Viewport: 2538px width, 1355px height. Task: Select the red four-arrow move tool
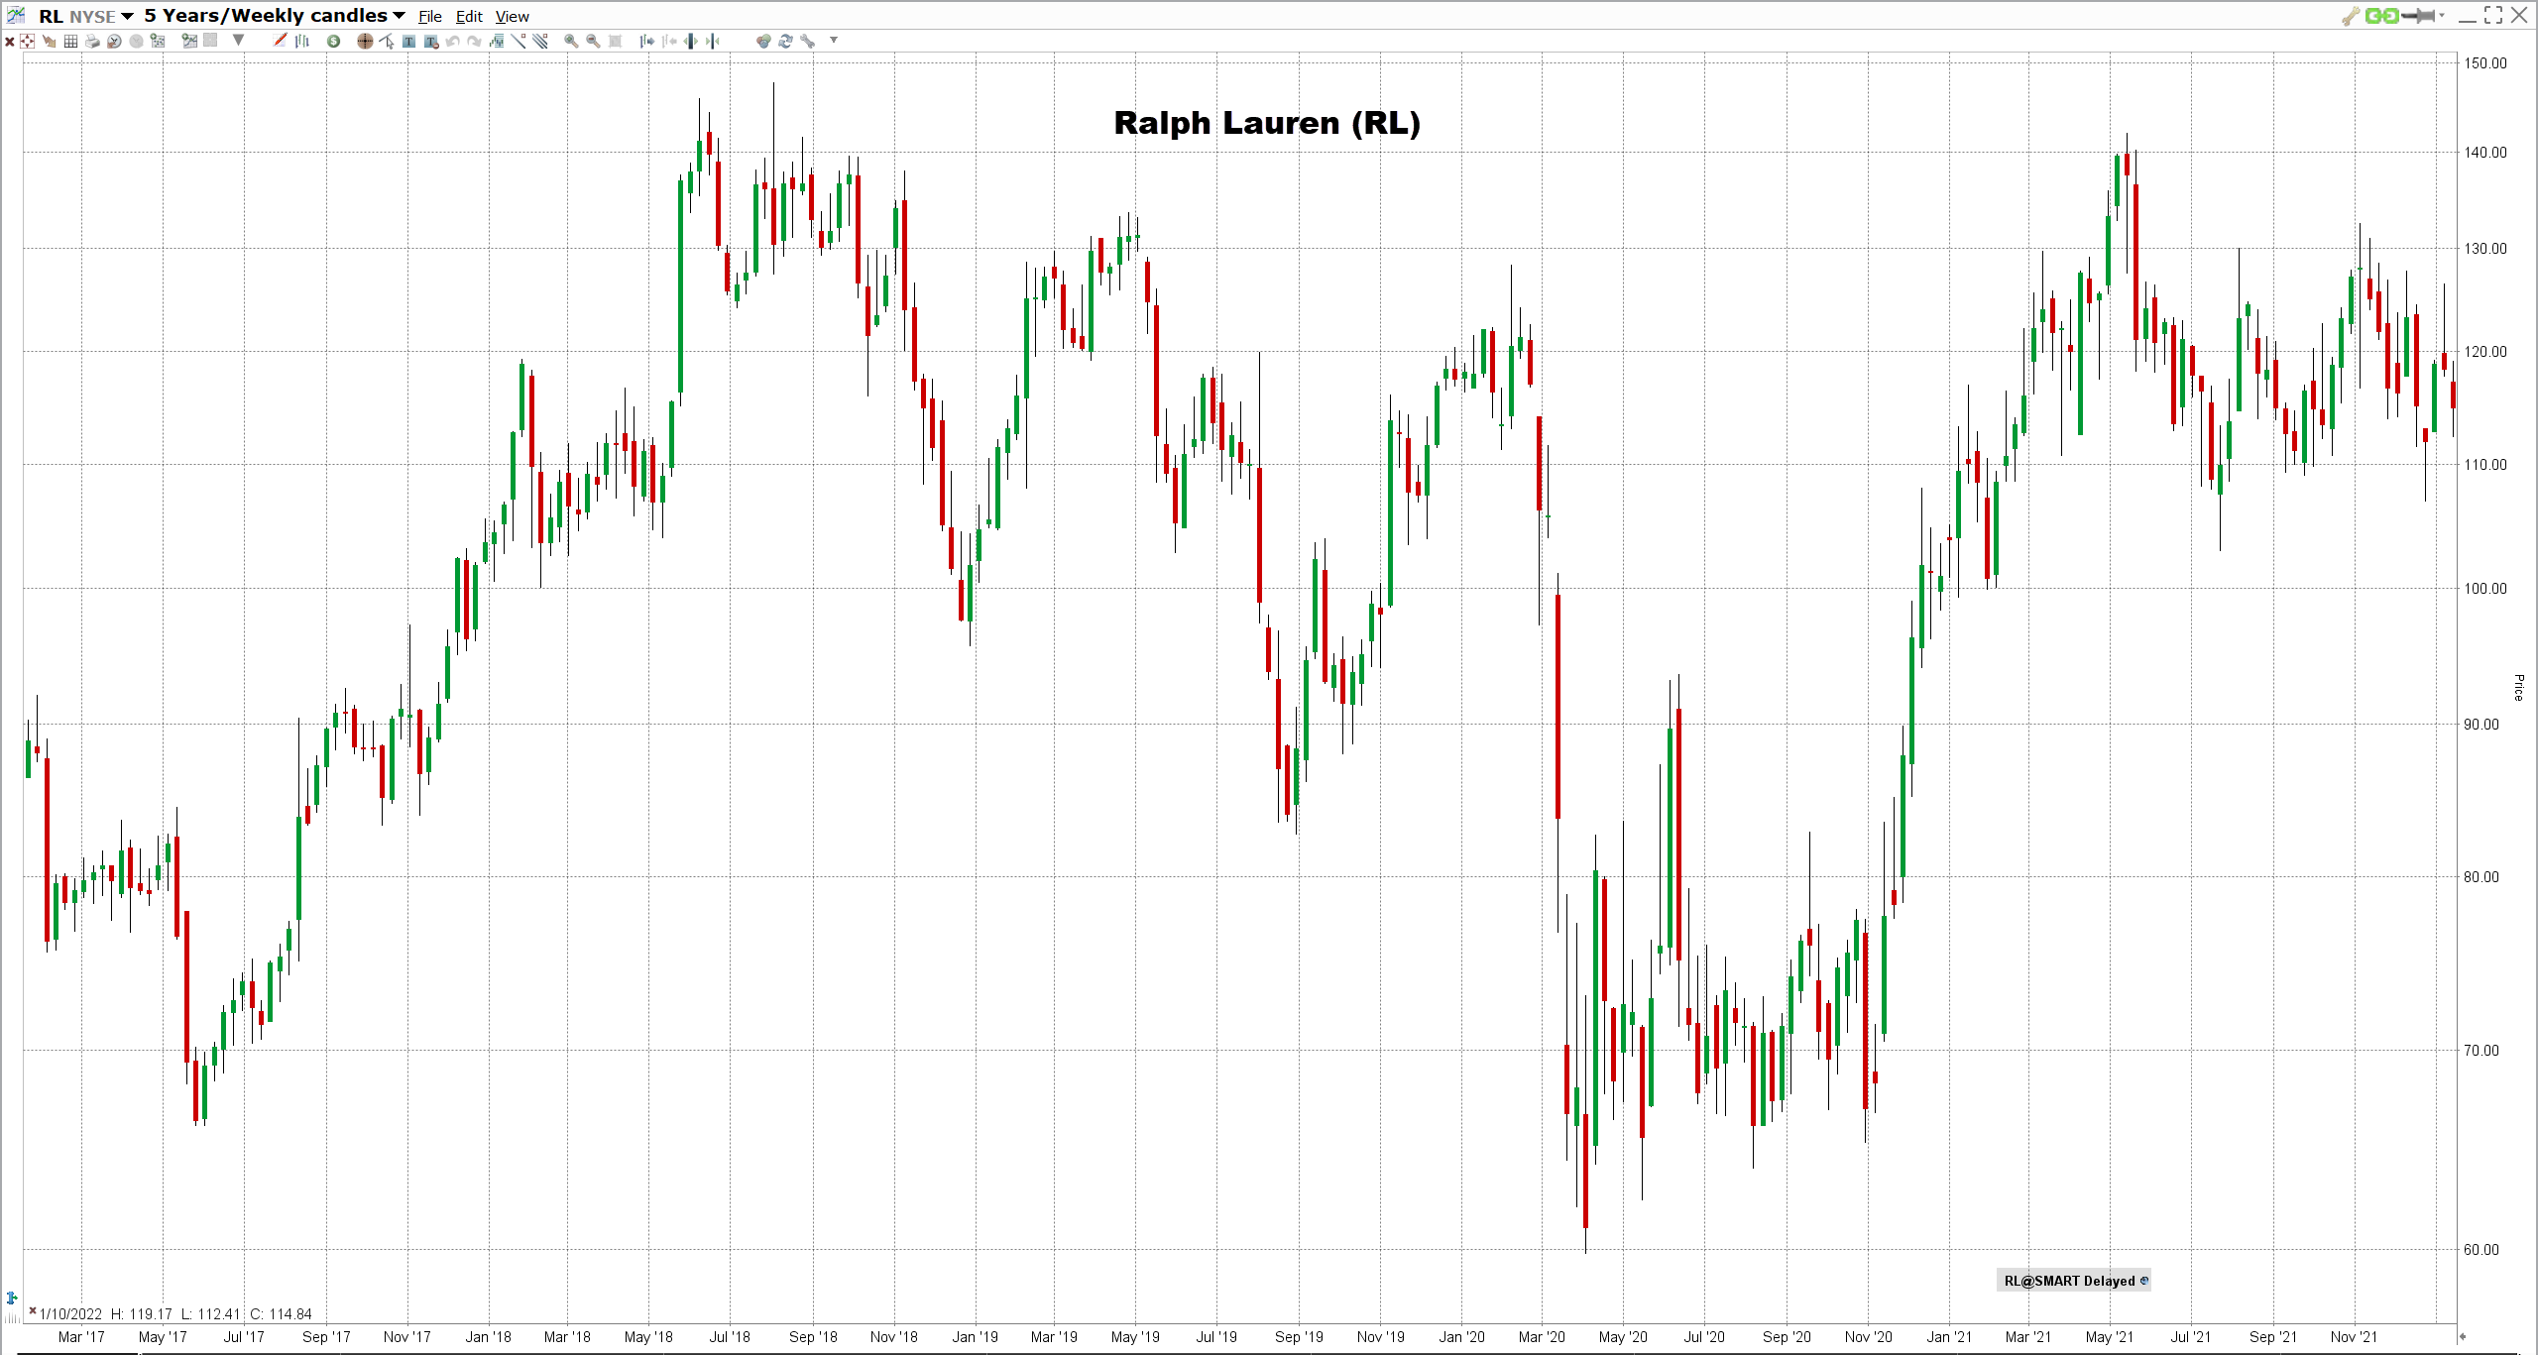point(28,42)
